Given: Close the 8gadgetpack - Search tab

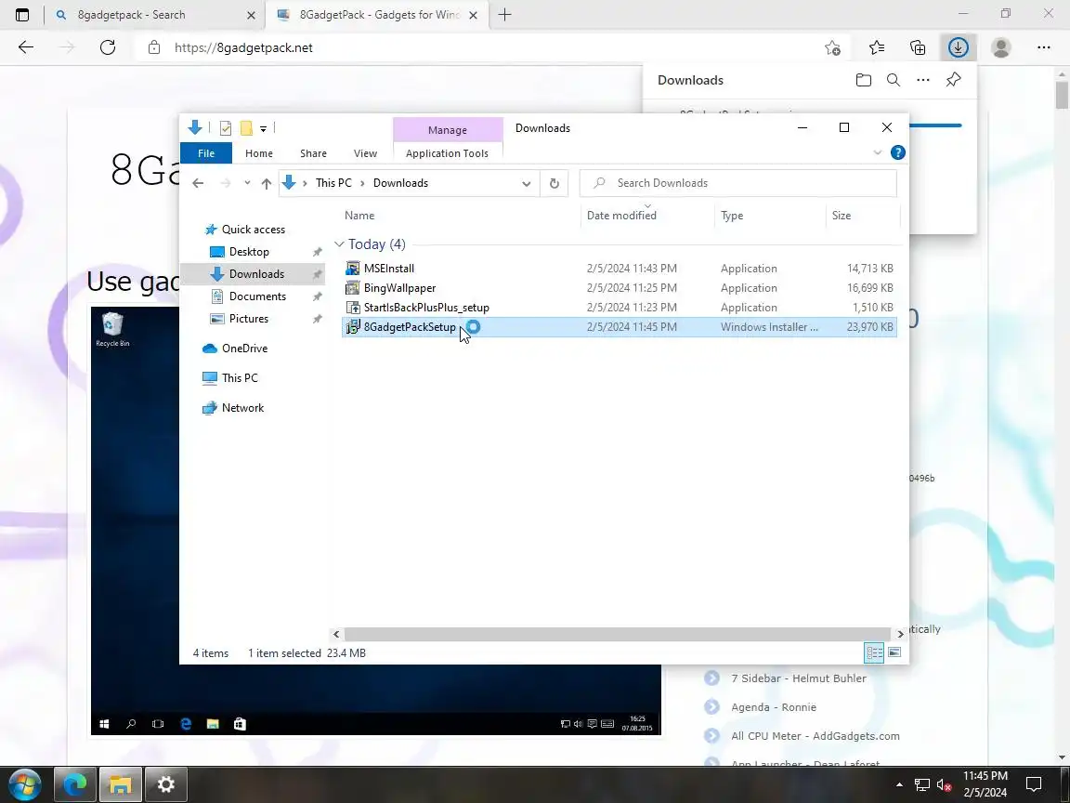Looking at the screenshot, I should [x=251, y=15].
